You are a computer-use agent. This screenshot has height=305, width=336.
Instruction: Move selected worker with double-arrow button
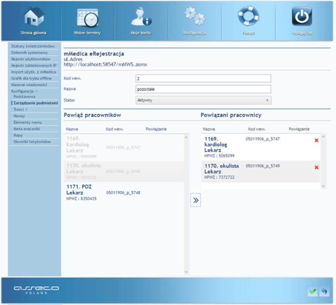click(196, 200)
